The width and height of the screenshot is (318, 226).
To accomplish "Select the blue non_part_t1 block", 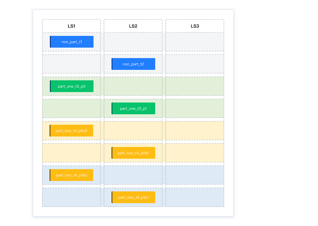I will [x=72, y=42].
